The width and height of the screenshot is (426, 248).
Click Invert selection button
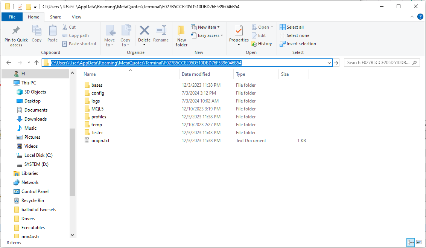[298, 44]
